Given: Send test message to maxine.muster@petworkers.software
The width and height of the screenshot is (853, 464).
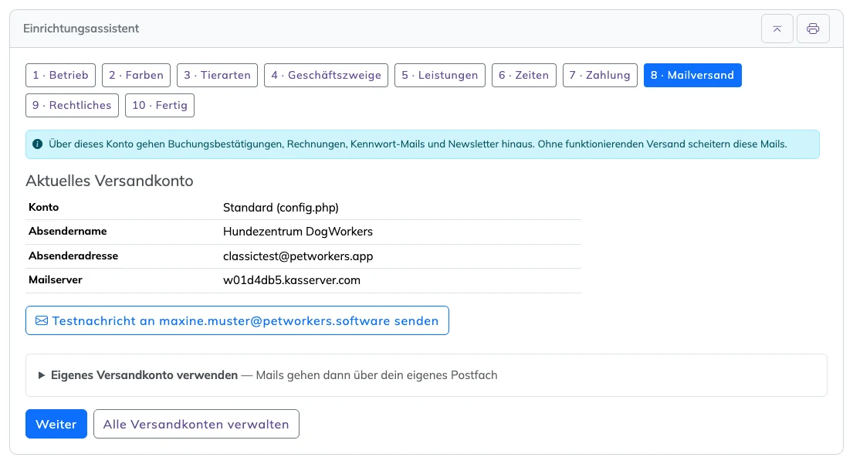Looking at the screenshot, I should click(x=237, y=320).
